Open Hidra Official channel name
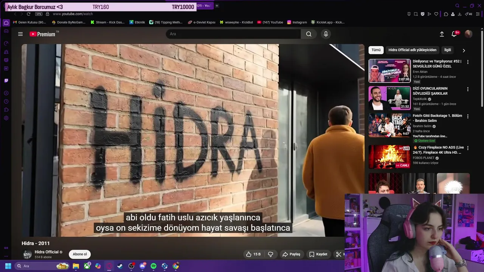 [47, 252]
